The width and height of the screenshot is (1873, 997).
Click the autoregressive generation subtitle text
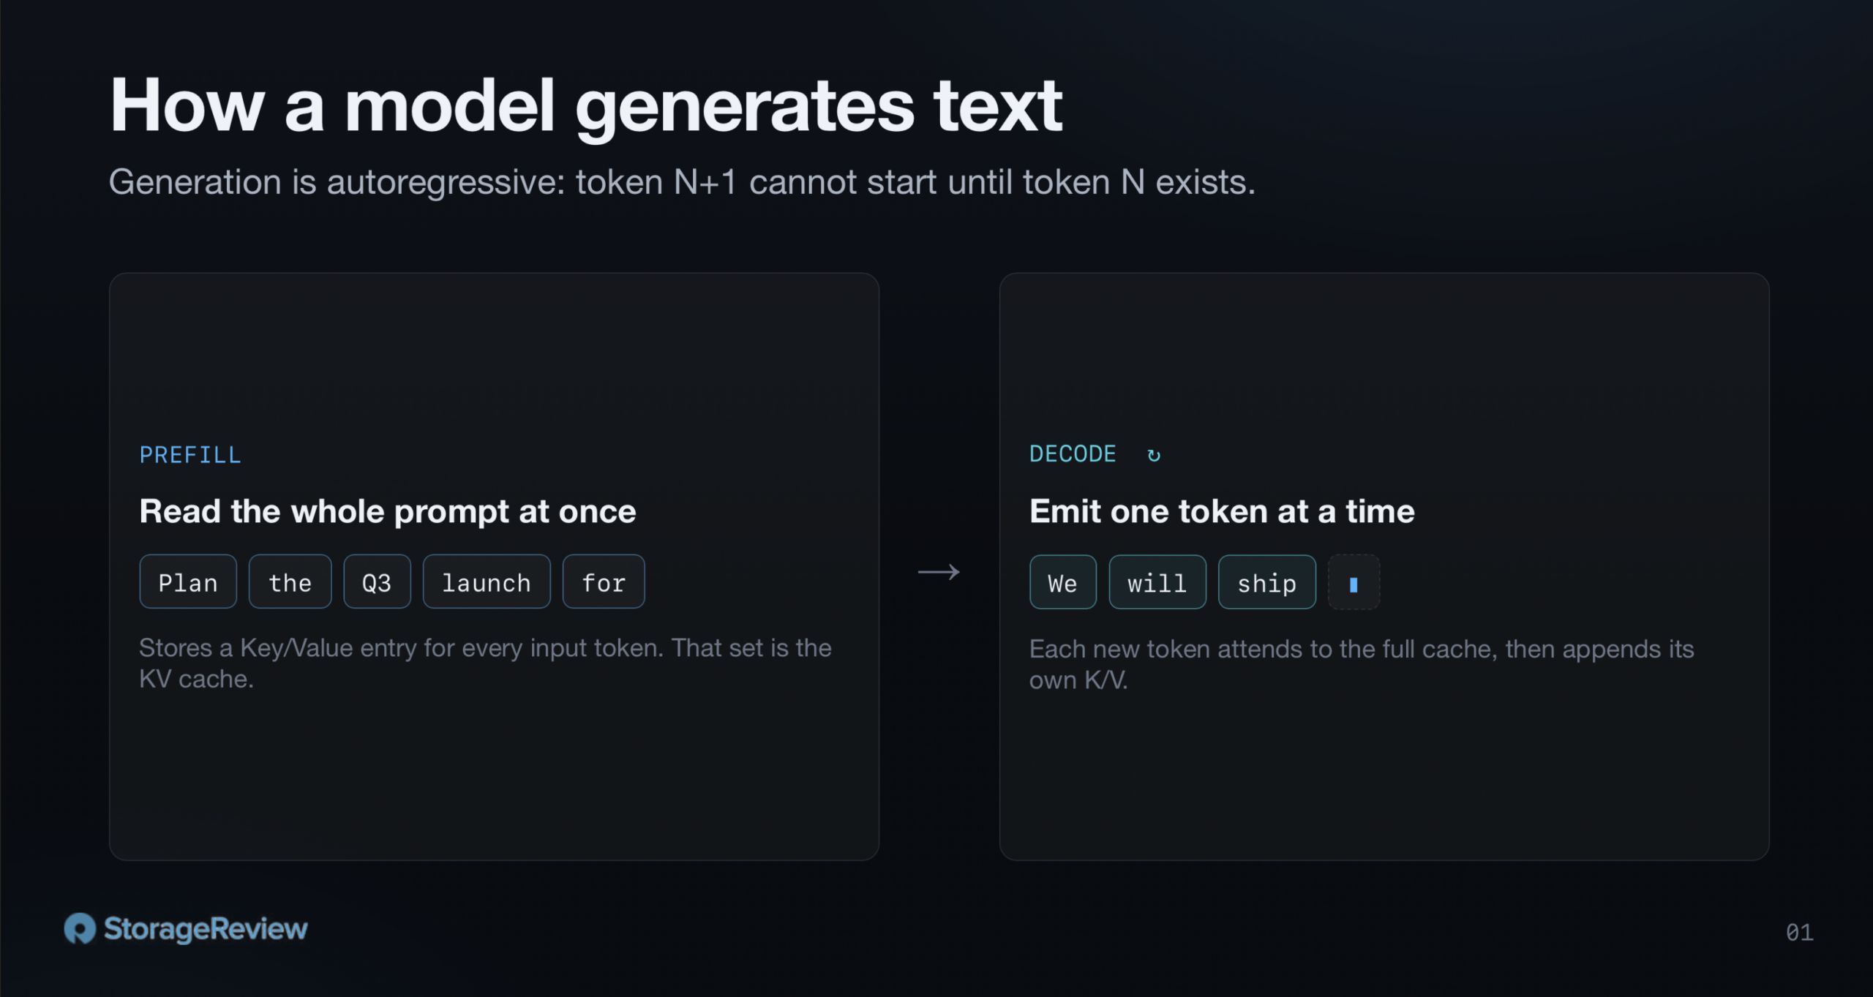[x=682, y=182]
